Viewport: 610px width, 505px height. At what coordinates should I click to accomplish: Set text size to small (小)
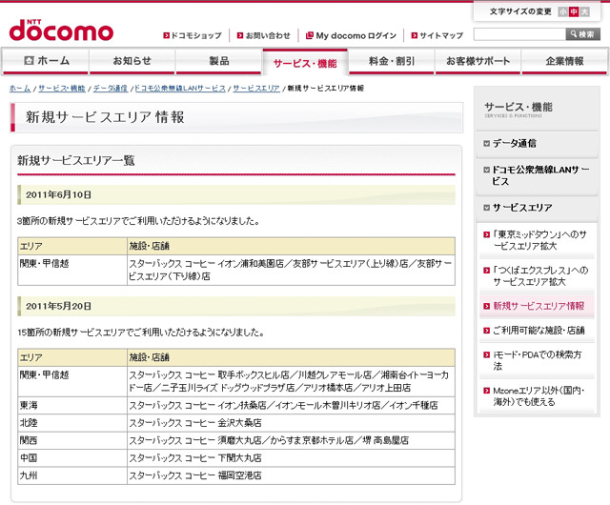[x=563, y=11]
